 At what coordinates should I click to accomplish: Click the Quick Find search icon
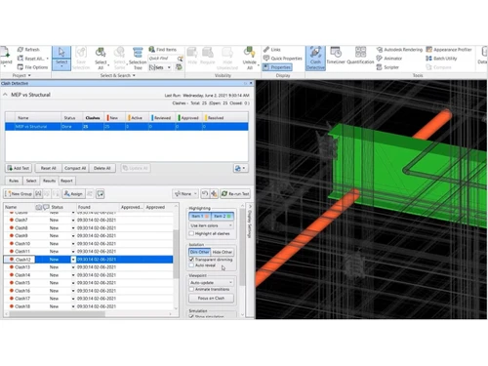[x=180, y=59]
